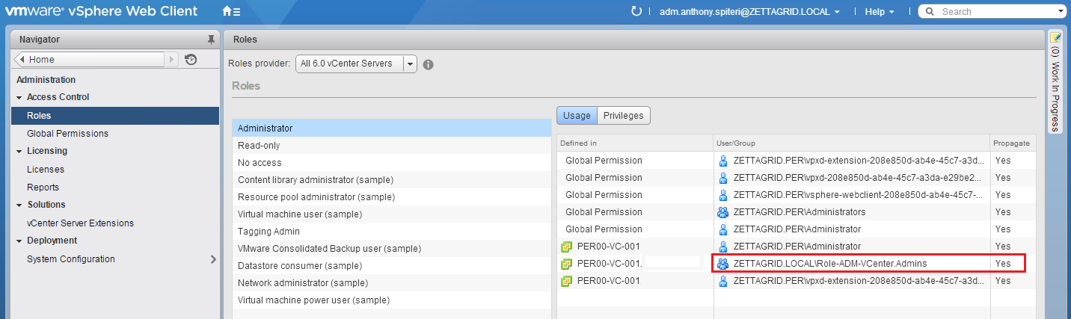
Task: Open the home menu icon
Action: point(231,11)
